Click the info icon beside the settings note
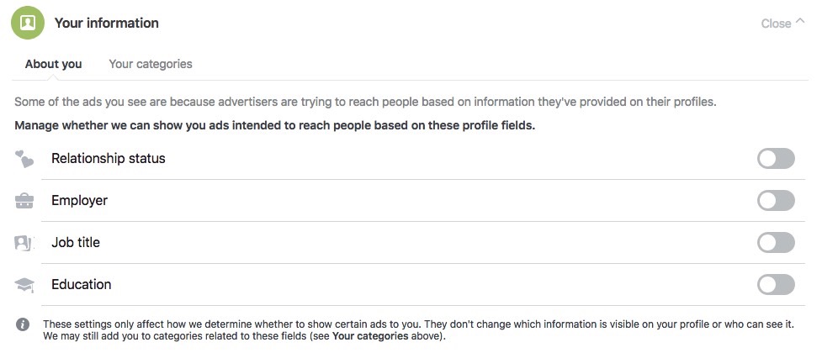 coord(23,324)
